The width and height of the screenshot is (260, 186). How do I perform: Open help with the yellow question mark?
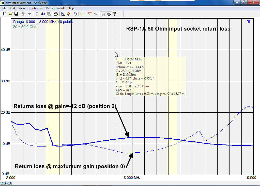click(x=115, y=14)
